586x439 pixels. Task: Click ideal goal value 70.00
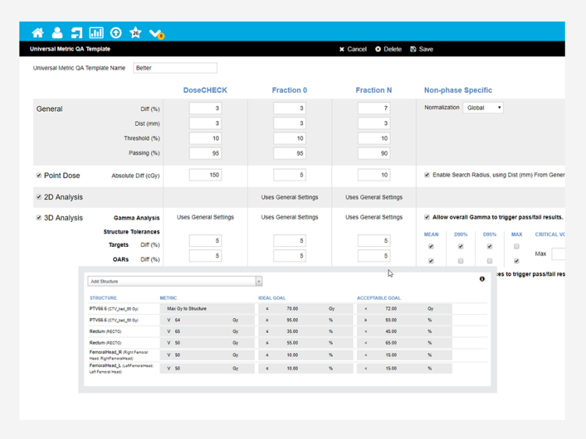[292, 309]
